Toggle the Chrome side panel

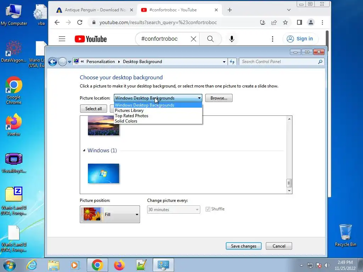(x=299, y=22)
